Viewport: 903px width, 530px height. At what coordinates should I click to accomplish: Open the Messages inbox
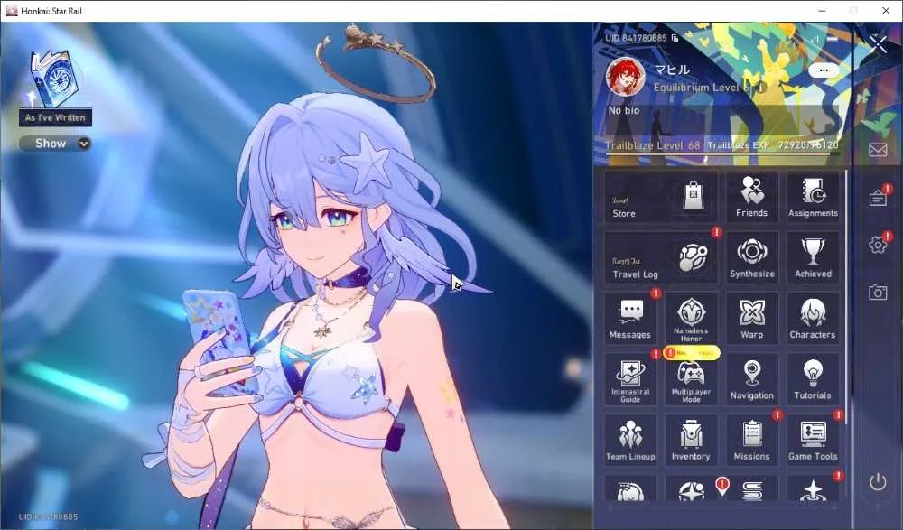tap(630, 319)
